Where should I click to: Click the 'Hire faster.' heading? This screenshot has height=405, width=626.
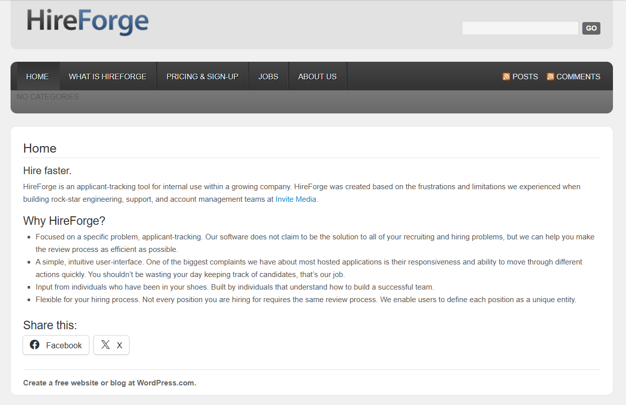47,171
